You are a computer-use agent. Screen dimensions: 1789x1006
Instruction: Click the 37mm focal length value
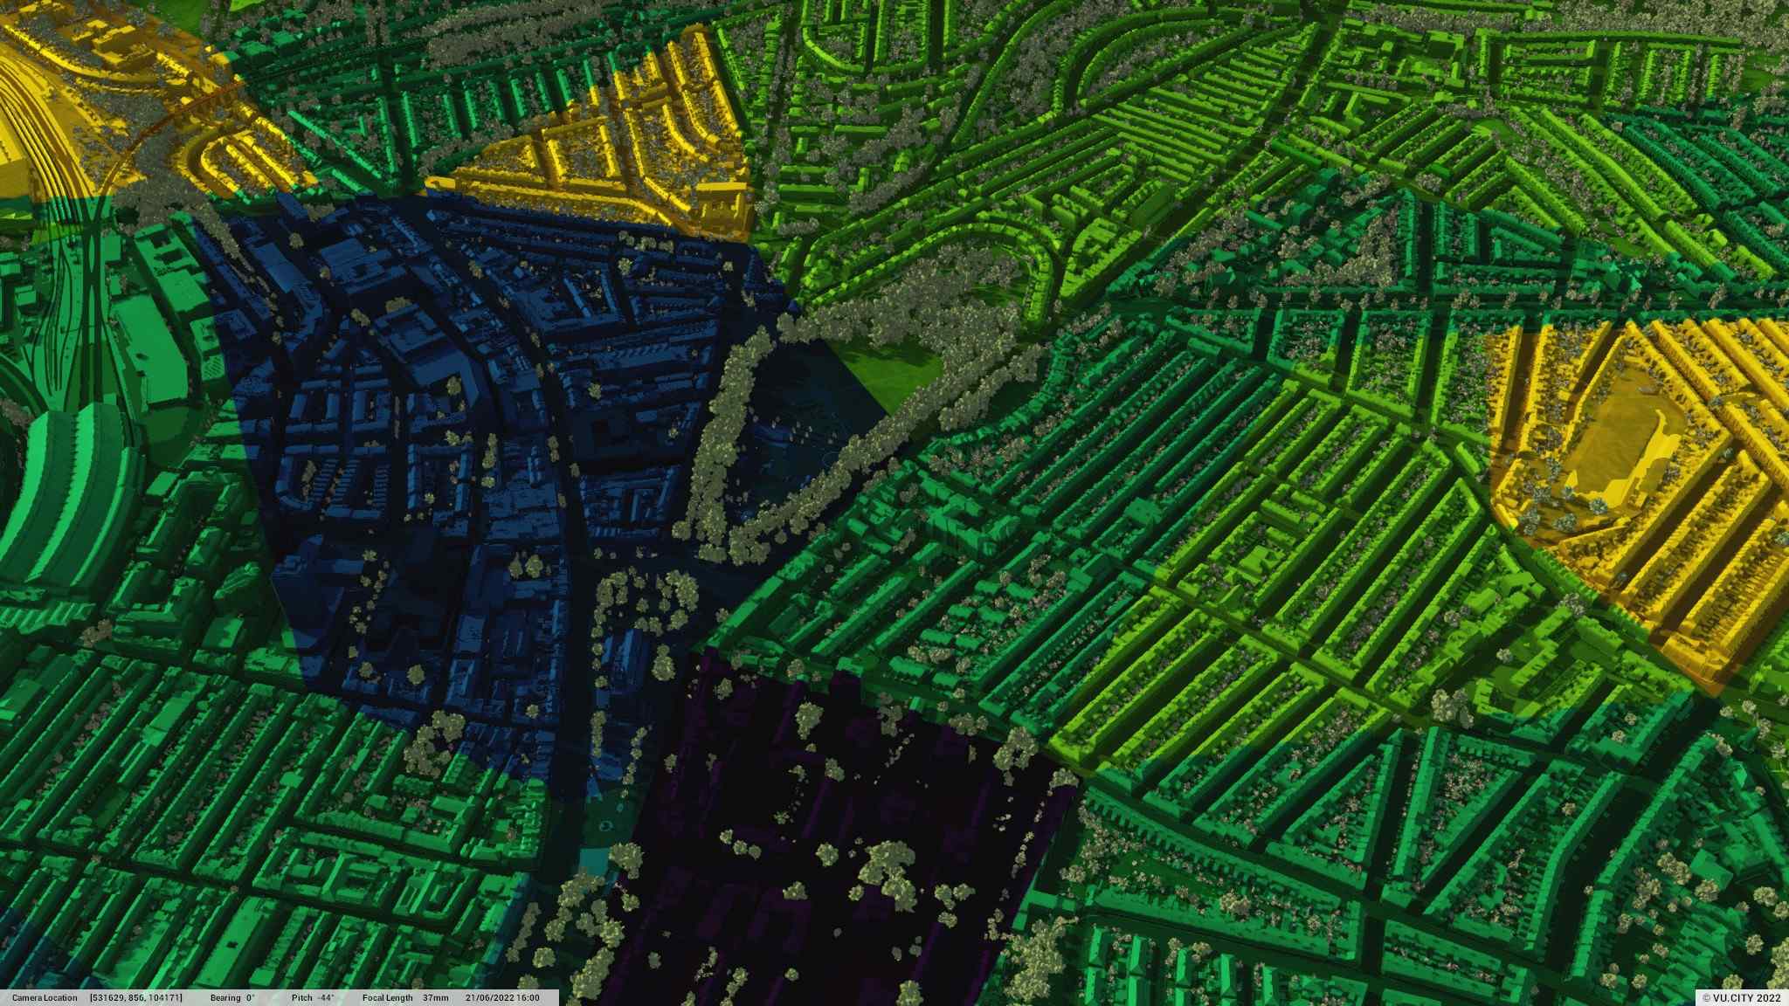(435, 998)
